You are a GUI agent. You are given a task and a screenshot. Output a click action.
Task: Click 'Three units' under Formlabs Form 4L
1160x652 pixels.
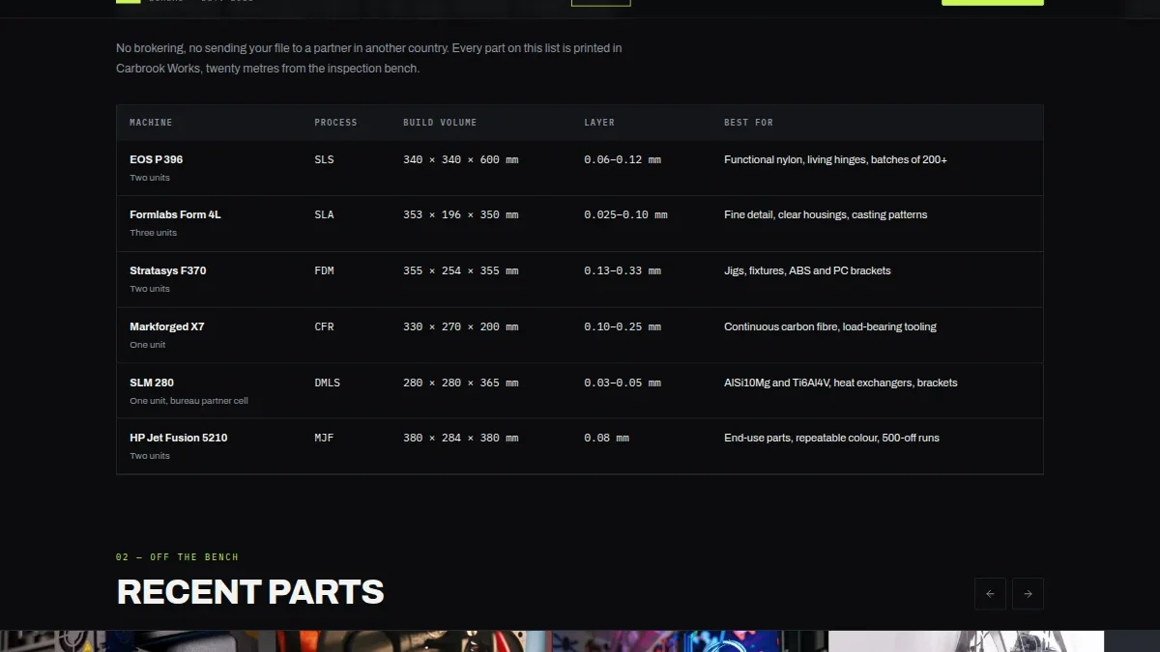[154, 233]
